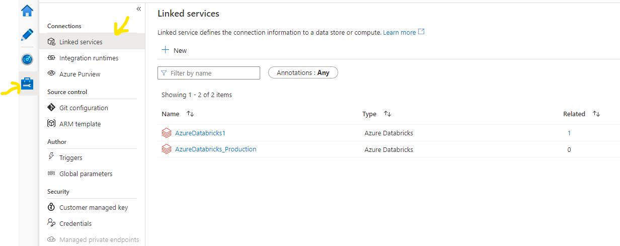Click the Name column header
This screenshot has height=246, width=620.
[171, 114]
